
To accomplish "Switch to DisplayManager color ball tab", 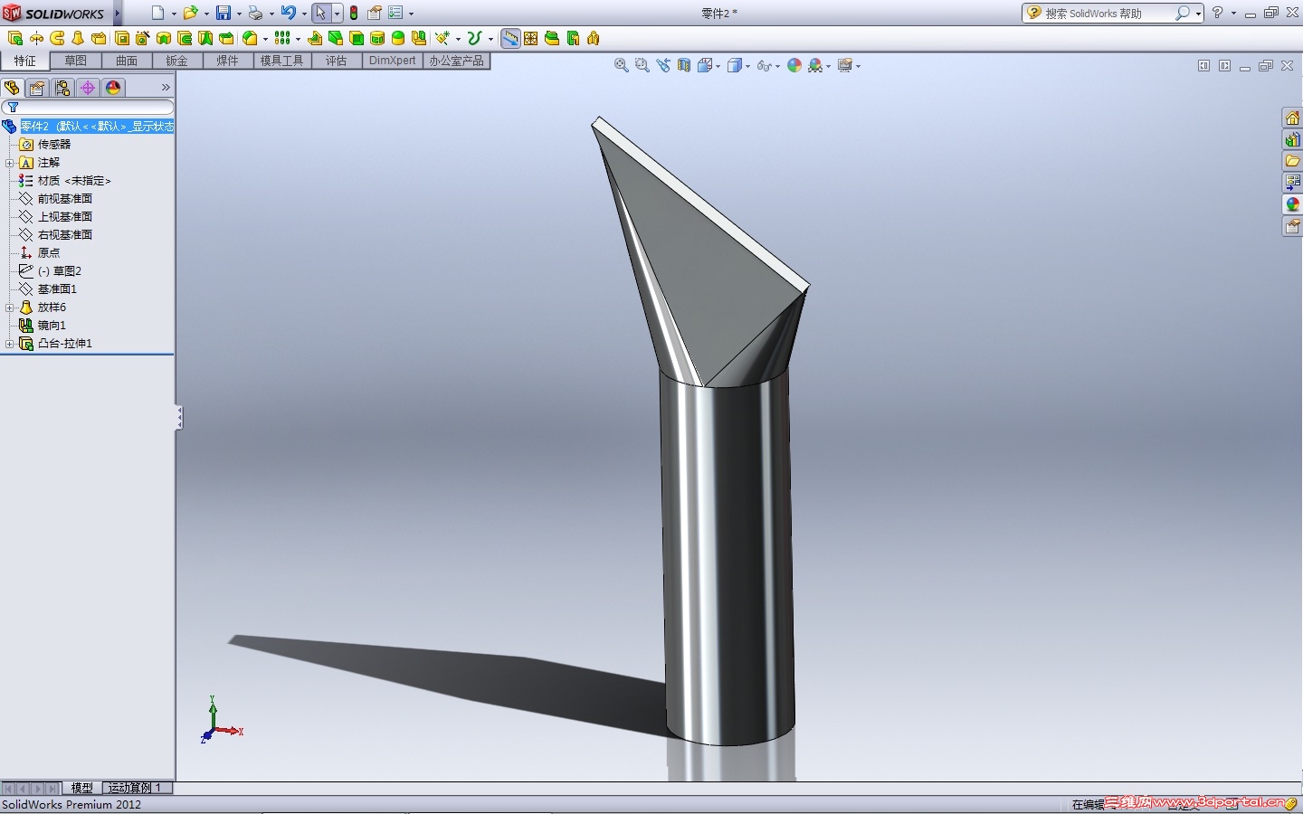I will tap(113, 88).
